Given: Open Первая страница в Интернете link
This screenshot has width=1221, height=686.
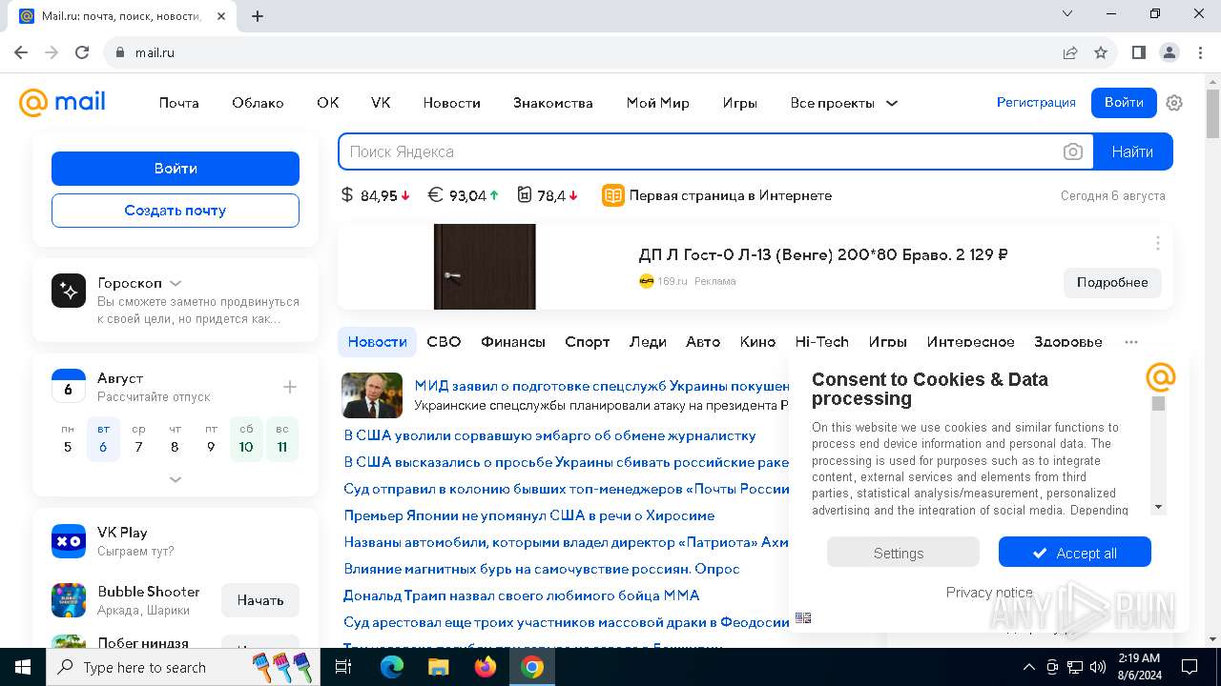Looking at the screenshot, I should tap(717, 195).
